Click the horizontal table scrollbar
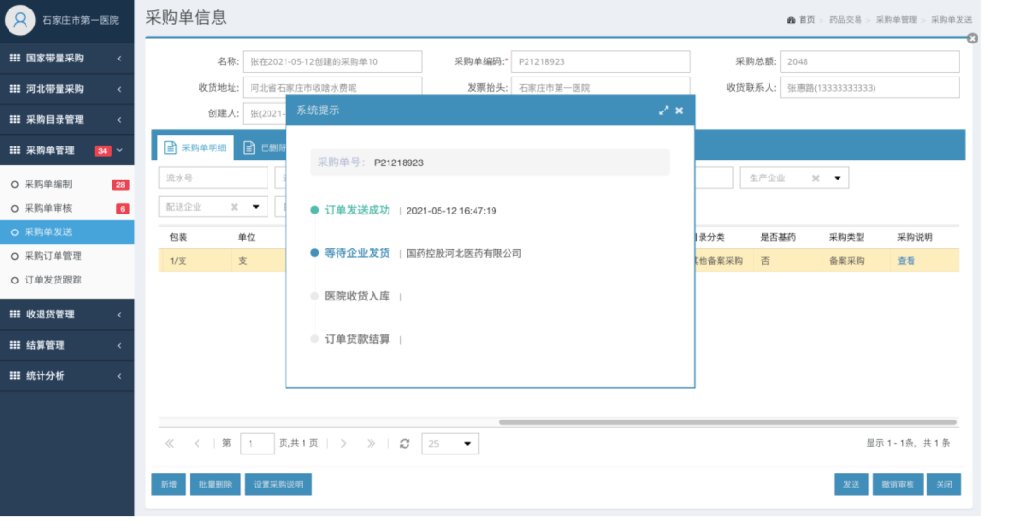The height and width of the screenshot is (531, 1021). pyautogui.click(x=727, y=422)
